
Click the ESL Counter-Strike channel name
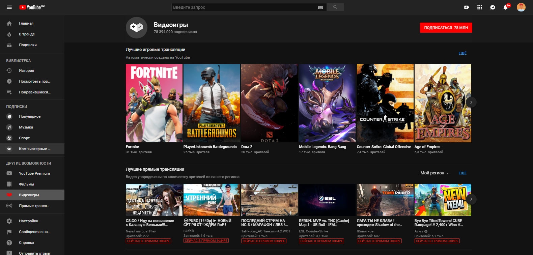[313, 231]
